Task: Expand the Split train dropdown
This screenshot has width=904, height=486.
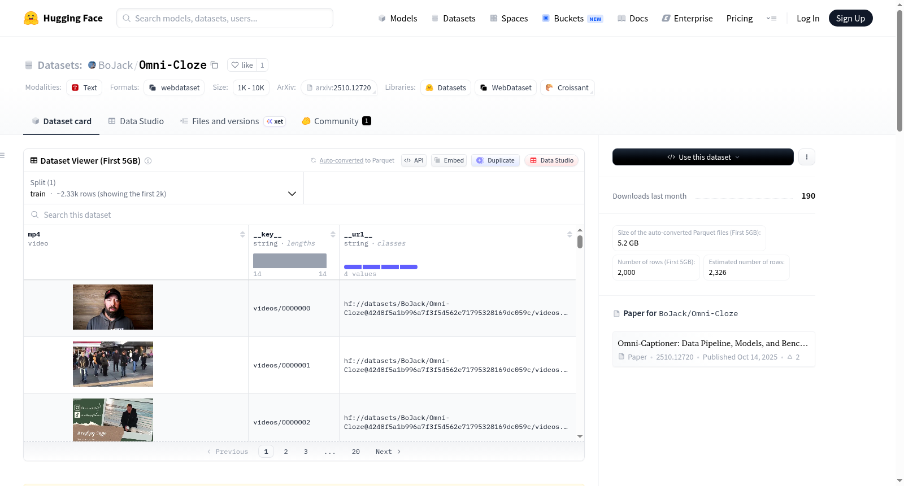Action: click(x=164, y=188)
